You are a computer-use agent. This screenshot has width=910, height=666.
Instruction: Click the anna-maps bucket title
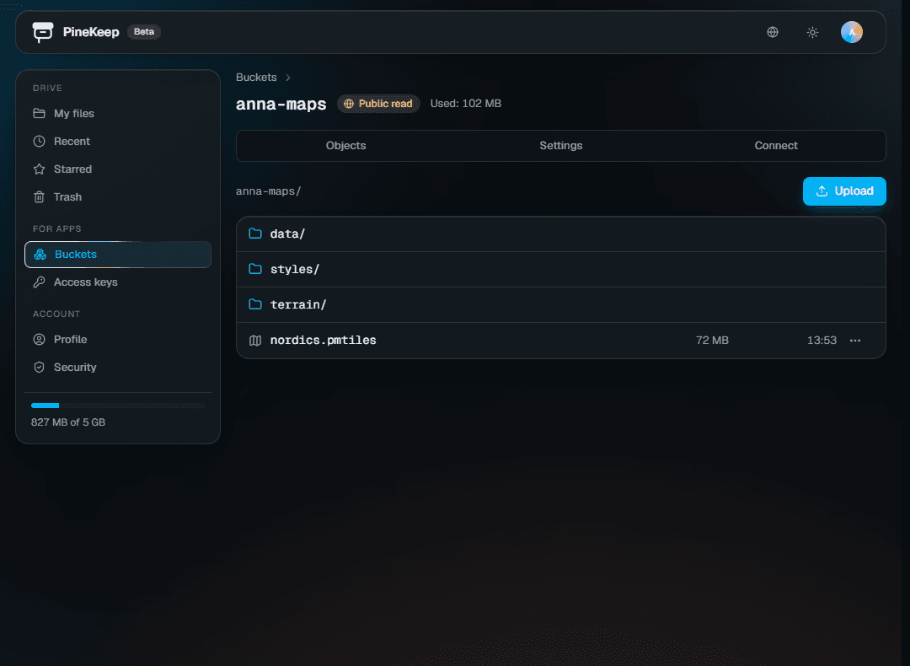pyautogui.click(x=281, y=104)
